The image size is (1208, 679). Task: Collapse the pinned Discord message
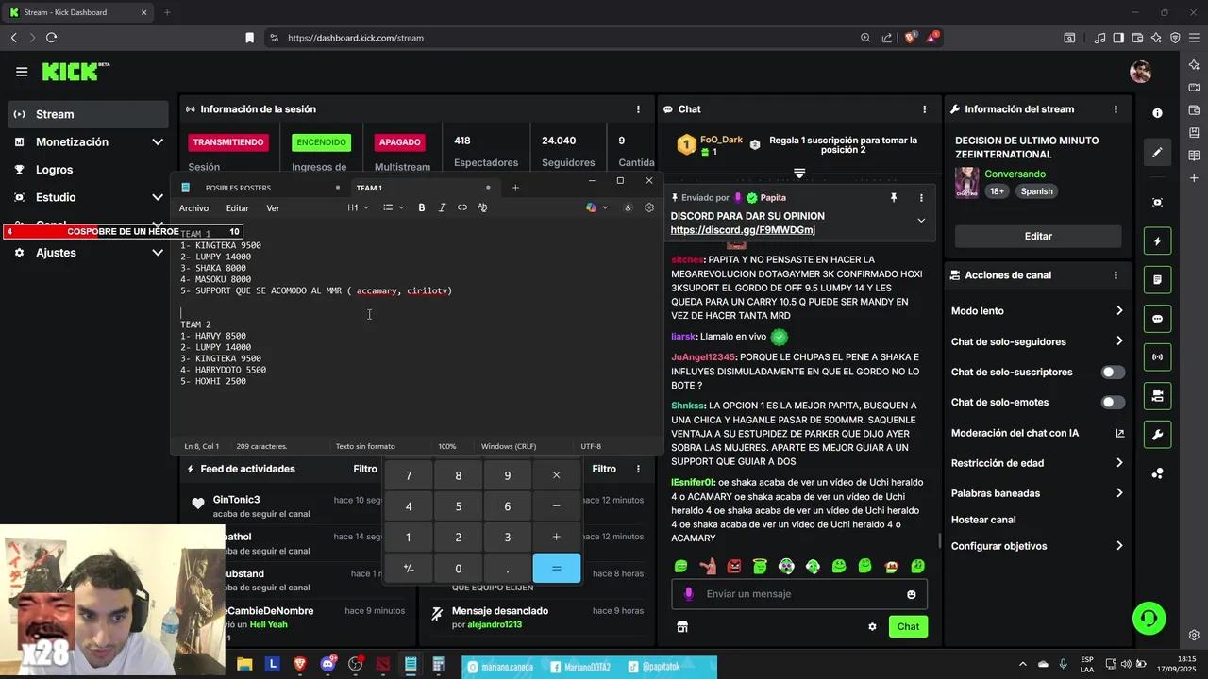coord(921,221)
